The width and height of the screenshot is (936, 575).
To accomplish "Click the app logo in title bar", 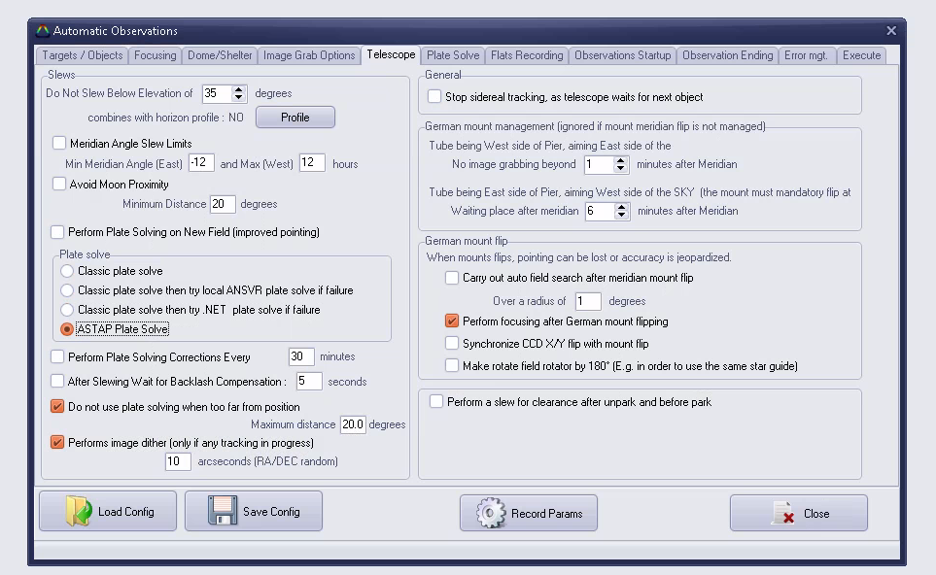I will [x=42, y=31].
